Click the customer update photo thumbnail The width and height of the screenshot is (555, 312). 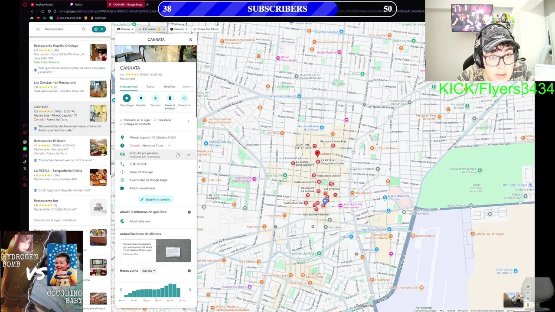coord(173,250)
